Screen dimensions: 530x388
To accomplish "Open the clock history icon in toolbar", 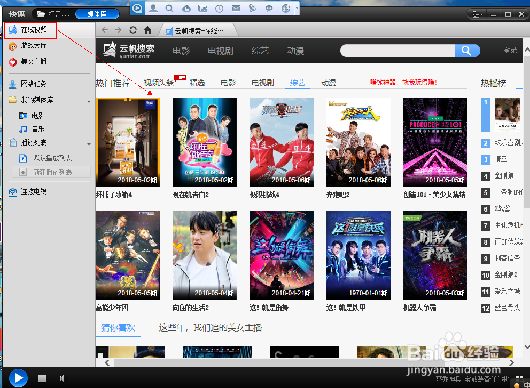I will click(220, 9).
